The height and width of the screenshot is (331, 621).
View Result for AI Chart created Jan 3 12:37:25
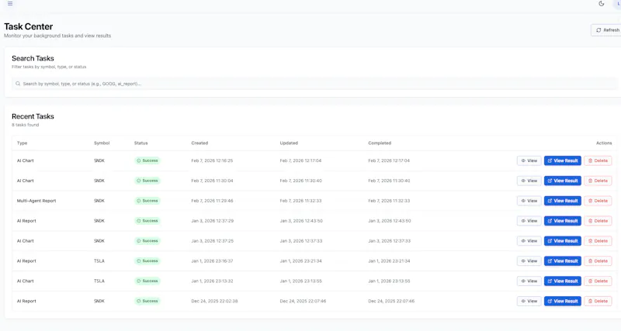pos(562,241)
